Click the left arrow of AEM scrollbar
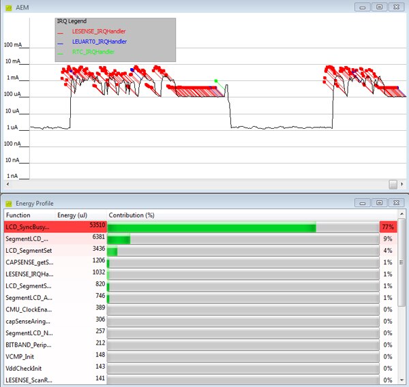The height and width of the screenshot is (387, 409). pyautogui.click(x=7, y=185)
